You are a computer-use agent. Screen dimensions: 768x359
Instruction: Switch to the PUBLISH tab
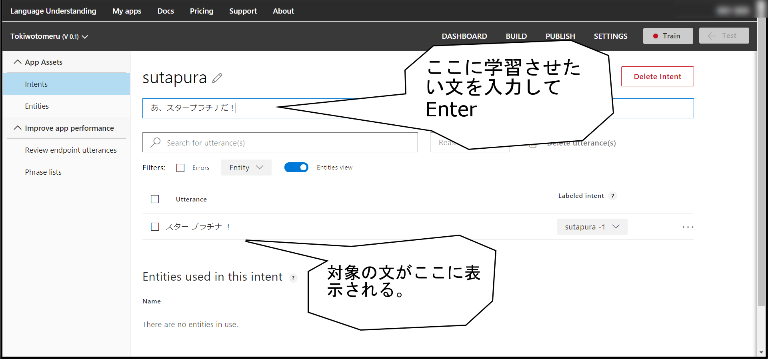pos(560,36)
